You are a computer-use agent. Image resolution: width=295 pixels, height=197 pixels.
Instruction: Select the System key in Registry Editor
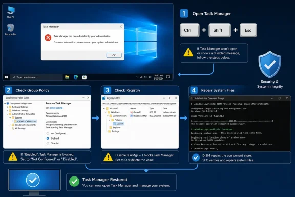[x=118, y=124]
